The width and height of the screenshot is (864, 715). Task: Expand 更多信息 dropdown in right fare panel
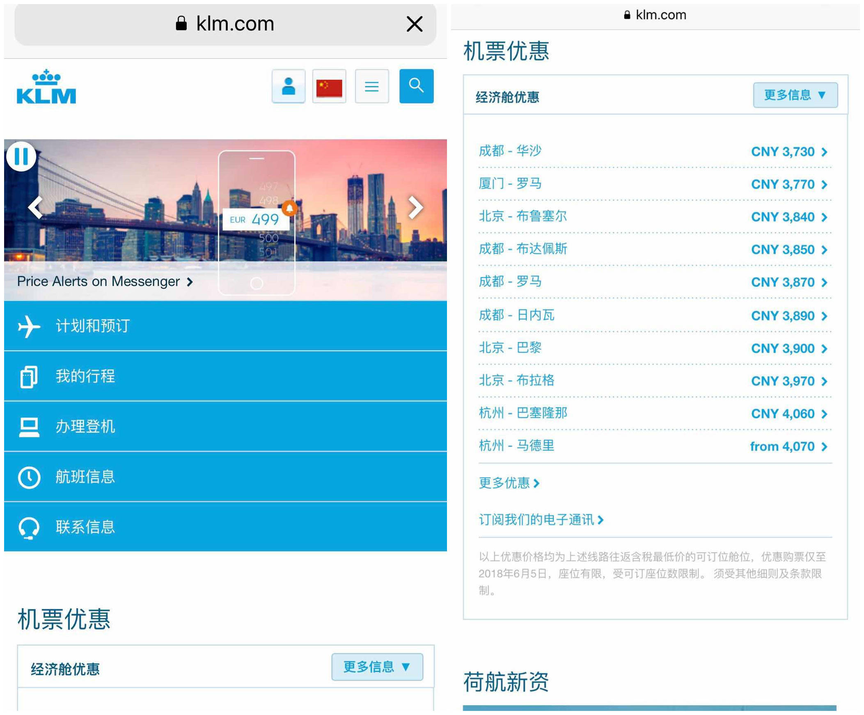coord(795,95)
